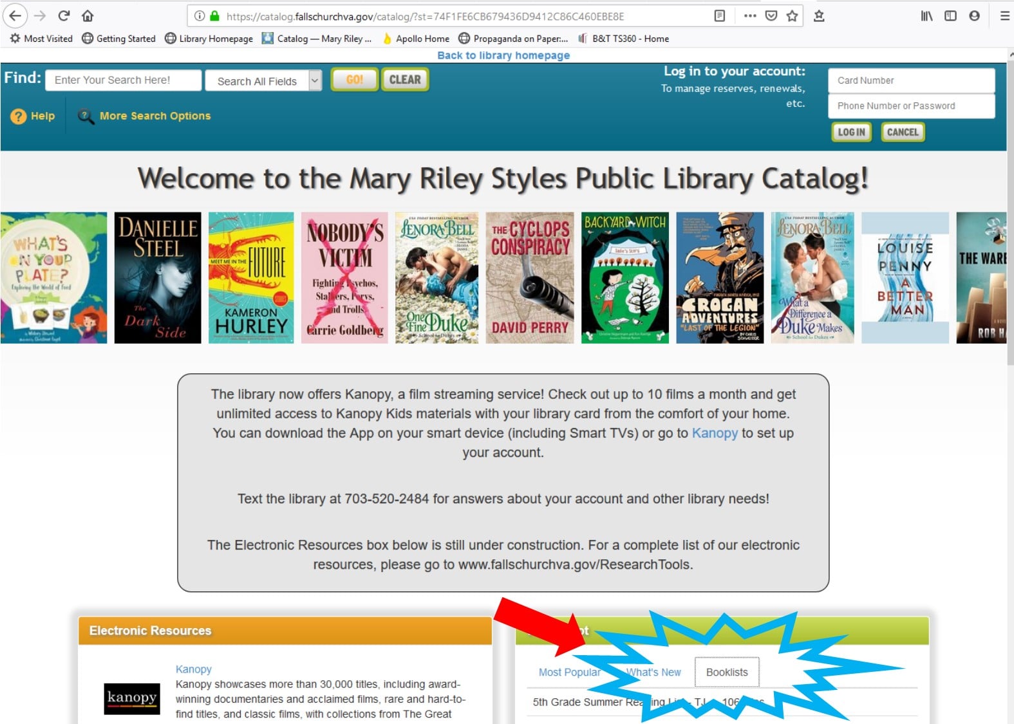Click the browser Back arrow button
Image resolution: width=1014 pixels, height=724 pixels.
15,15
